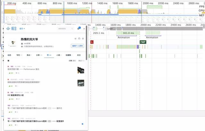Open notifications via the bell icon
The image size is (205, 131).
79,28
